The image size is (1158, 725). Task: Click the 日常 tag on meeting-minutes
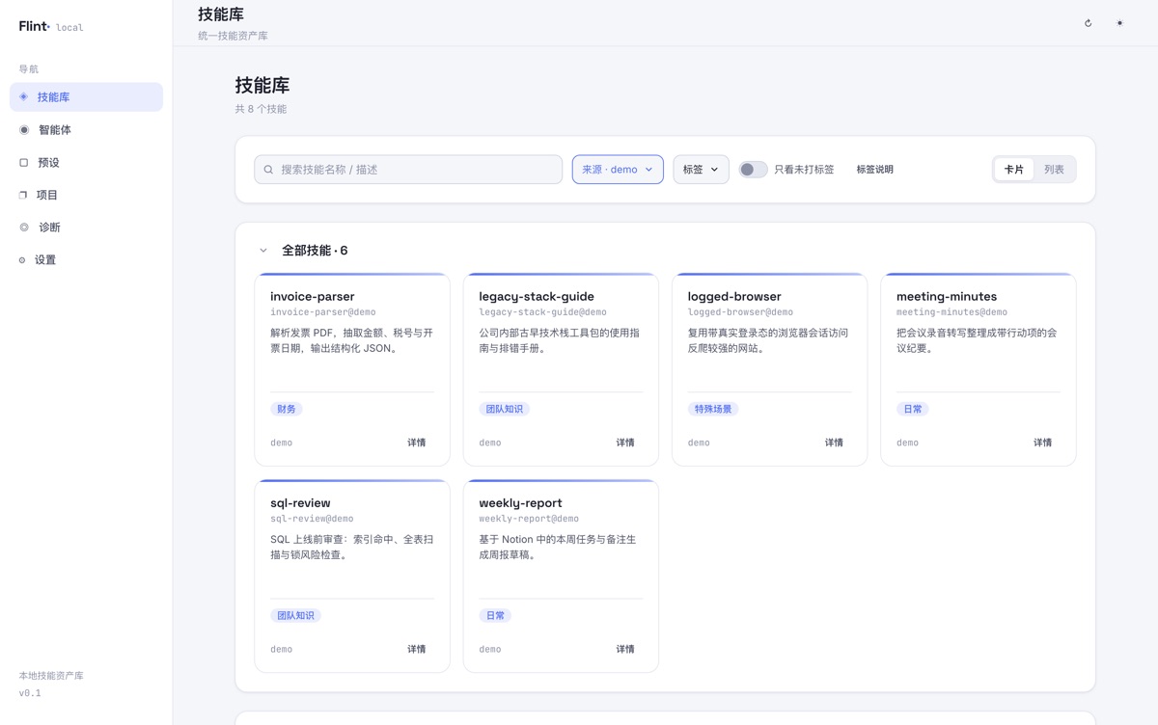click(x=913, y=409)
